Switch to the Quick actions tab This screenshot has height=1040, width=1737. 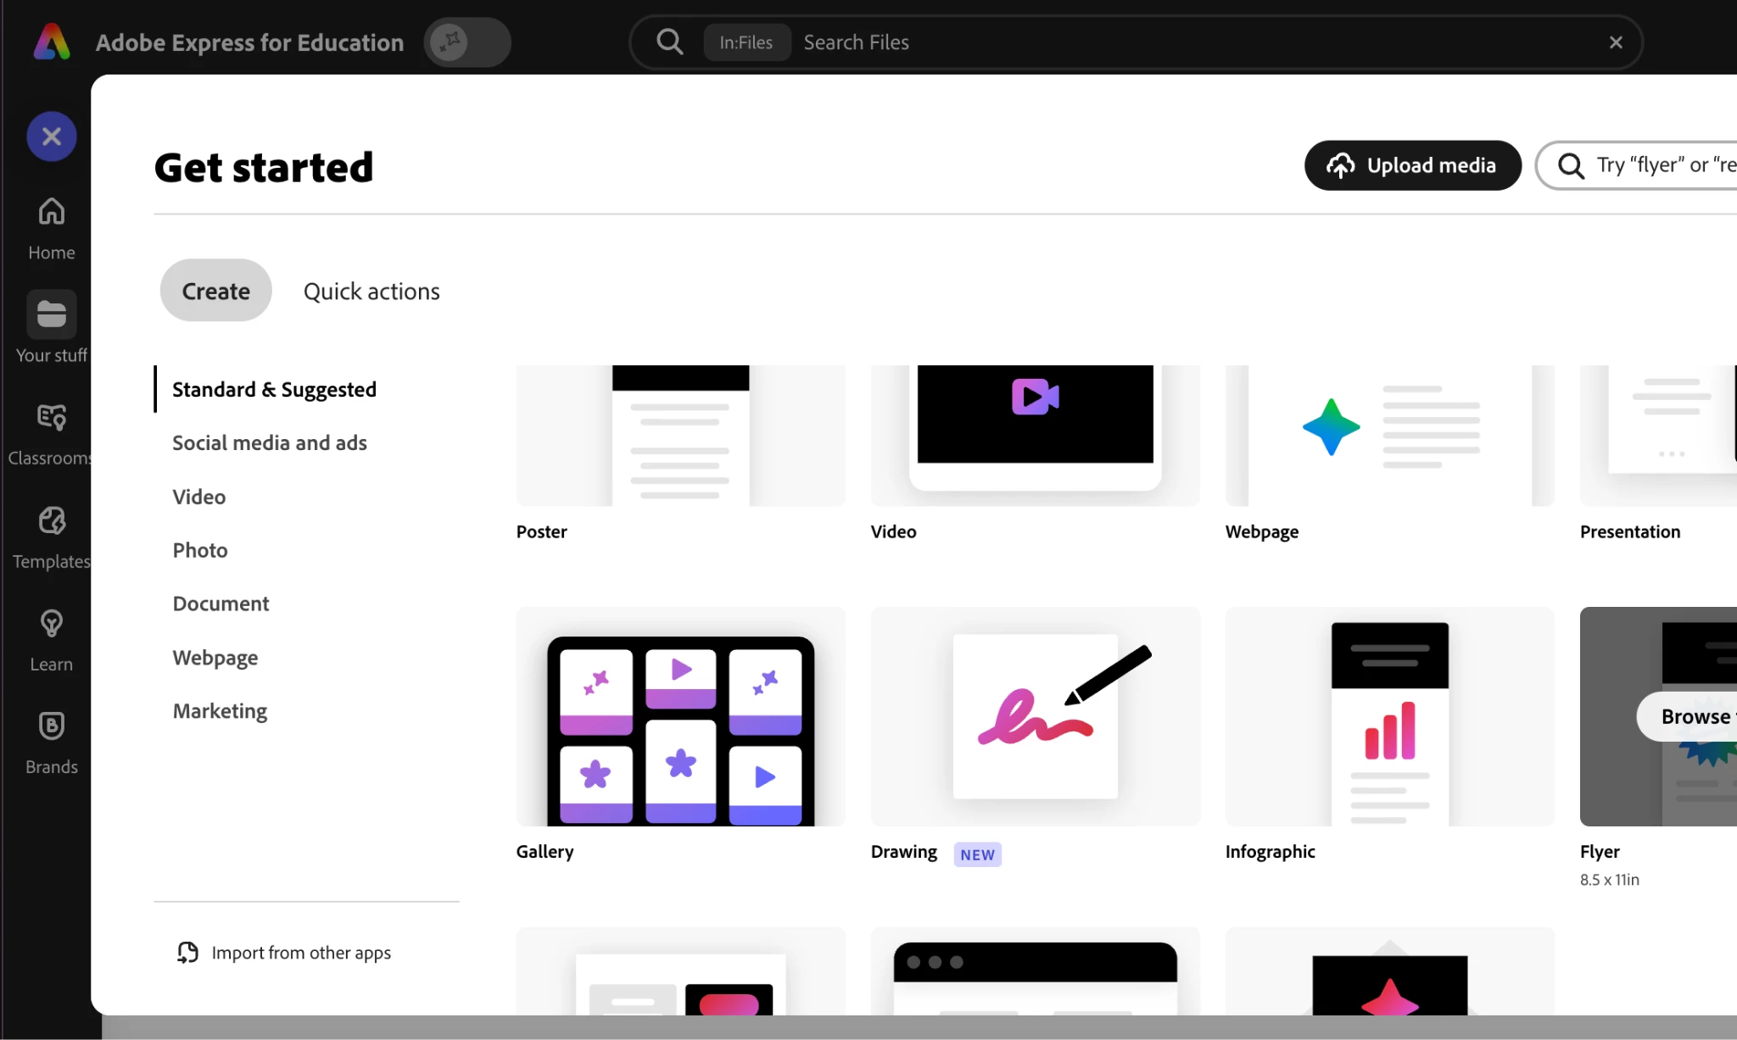point(371,291)
